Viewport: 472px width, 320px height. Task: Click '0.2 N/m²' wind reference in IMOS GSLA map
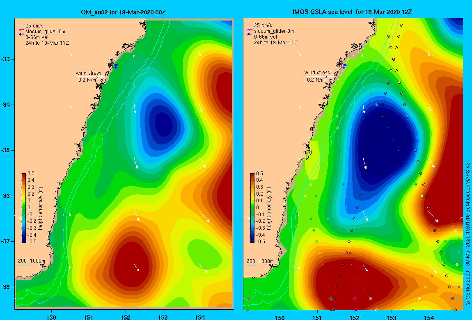click(317, 79)
